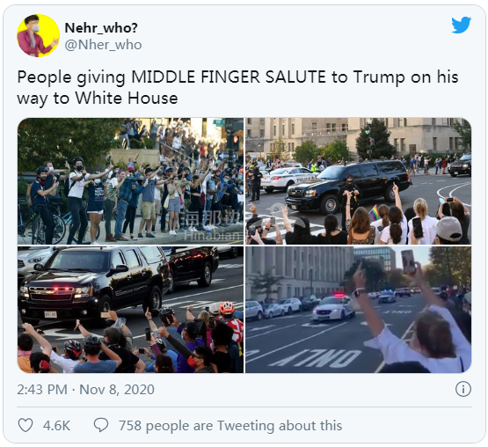Open crowd on sidewalk photo
The image size is (488, 447).
[130, 181]
